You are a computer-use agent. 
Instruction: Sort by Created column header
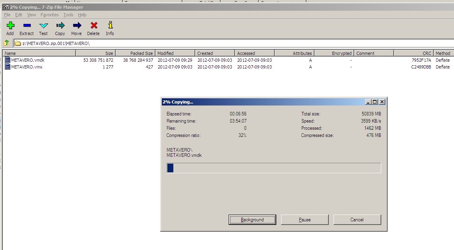click(x=215, y=53)
